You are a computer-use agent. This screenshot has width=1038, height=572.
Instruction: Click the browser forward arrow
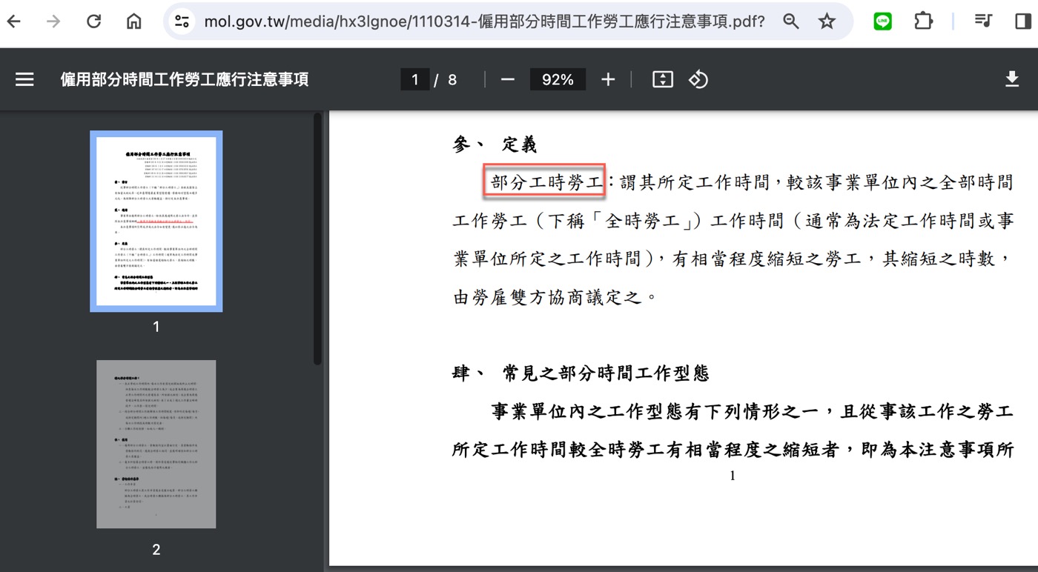click(53, 21)
